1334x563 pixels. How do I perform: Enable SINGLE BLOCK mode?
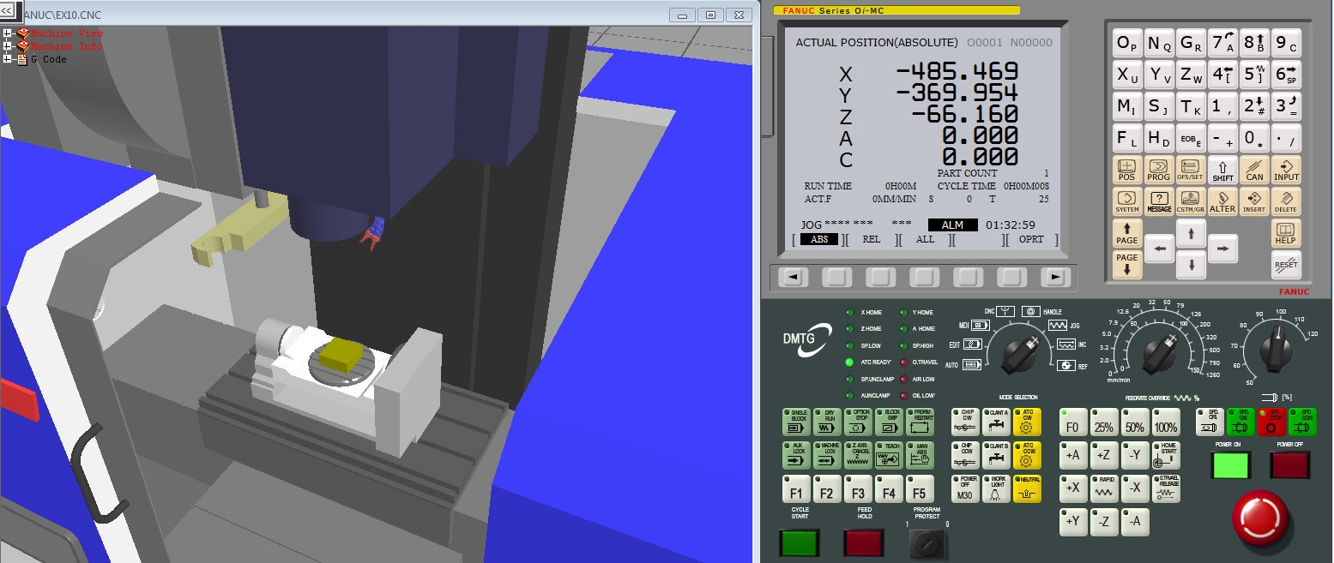(x=798, y=421)
